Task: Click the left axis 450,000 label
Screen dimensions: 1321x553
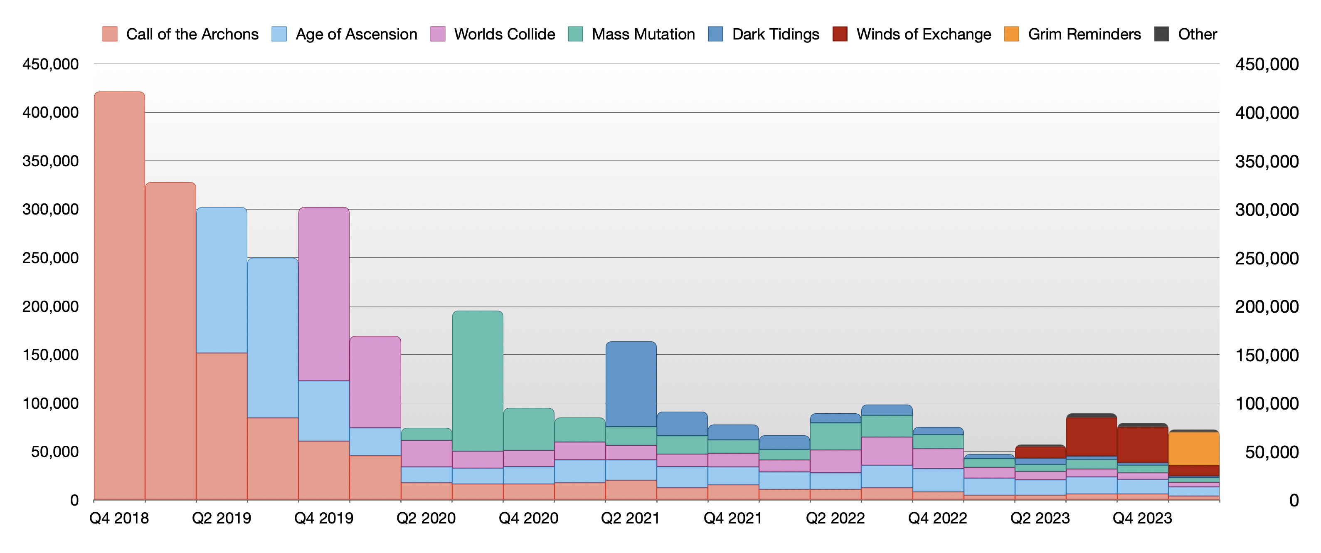Action: tap(50, 64)
